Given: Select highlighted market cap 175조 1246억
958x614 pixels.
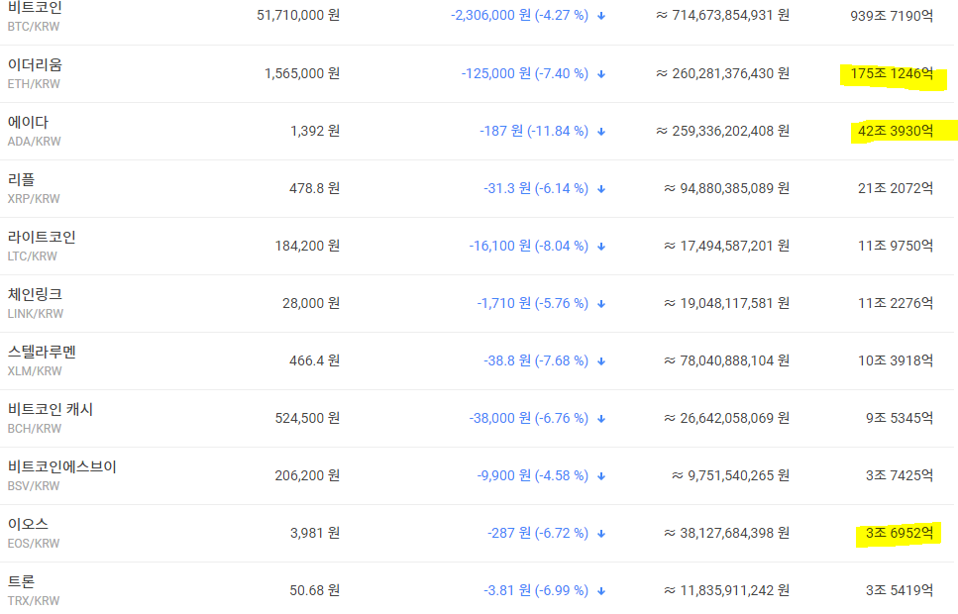Looking at the screenshot, I should [x=892, y=74].
